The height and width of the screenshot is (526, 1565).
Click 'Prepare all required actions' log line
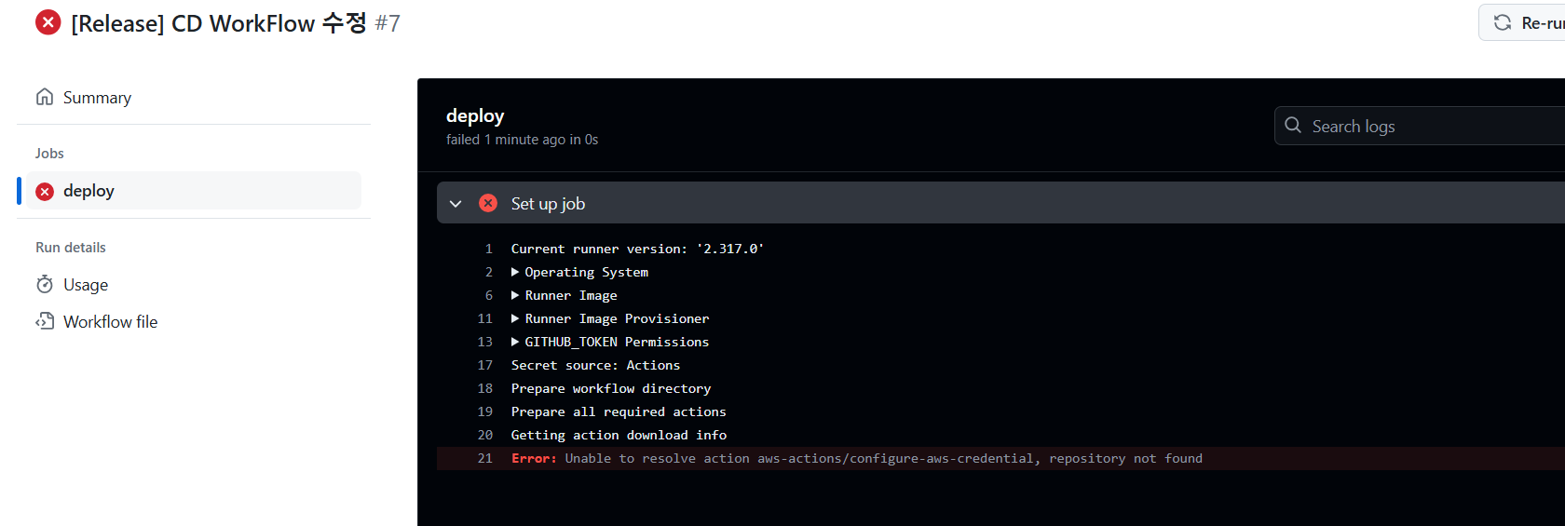coord(619,411)
